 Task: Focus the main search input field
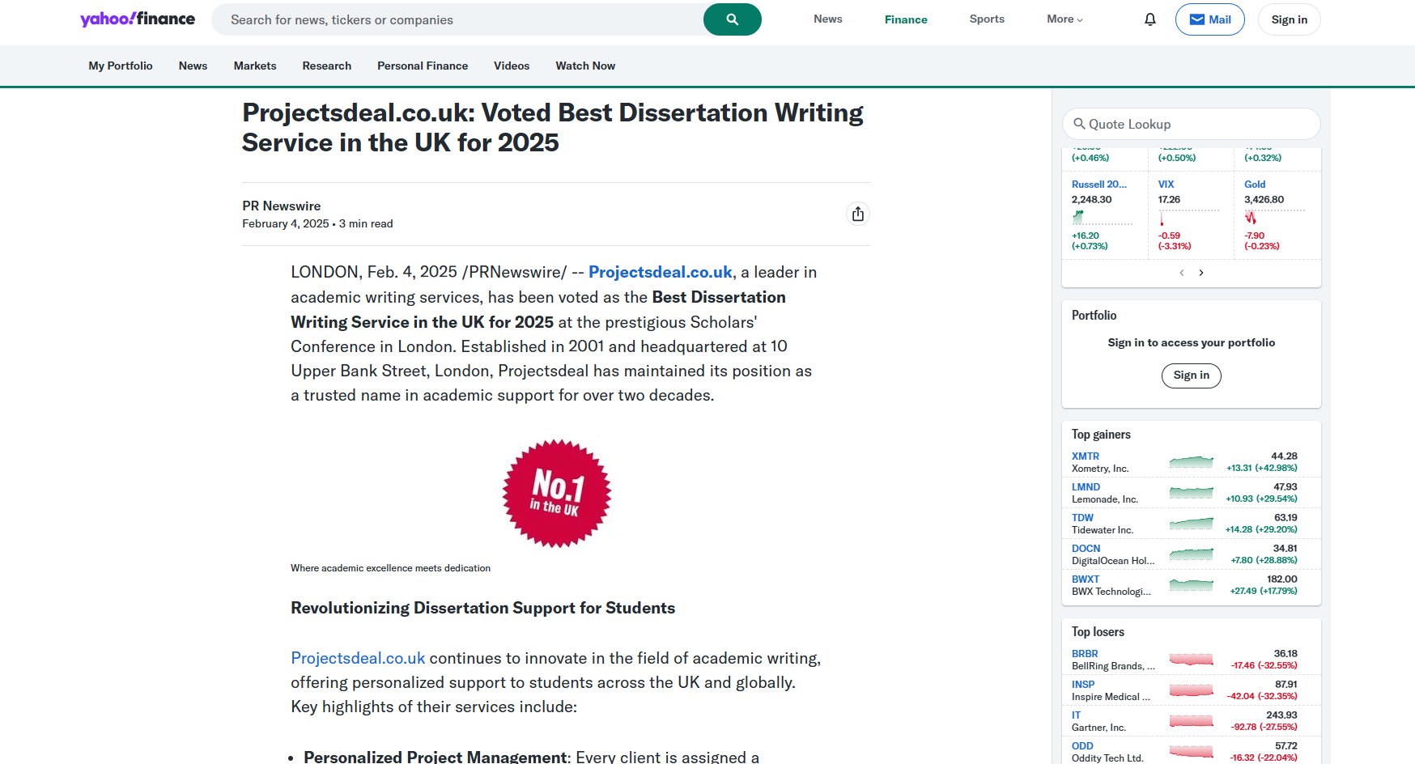(x=457, y=19)
